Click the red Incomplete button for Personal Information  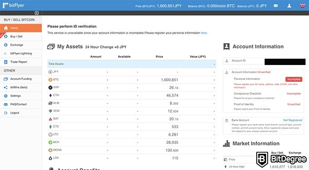294,79
